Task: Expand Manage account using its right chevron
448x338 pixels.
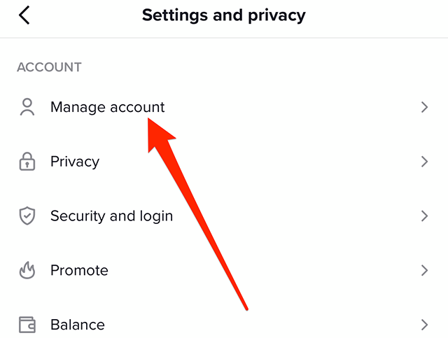Action: pyautogui.click(x=425, y=107)
